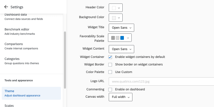Image resolution: width=214 pixels, height=107 pixels.
Task: Open the Theme settings section
Action: tap(31, 93)
